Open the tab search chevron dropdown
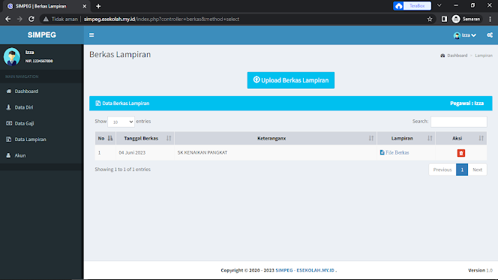Screen dimensions: 498x280 439,5
